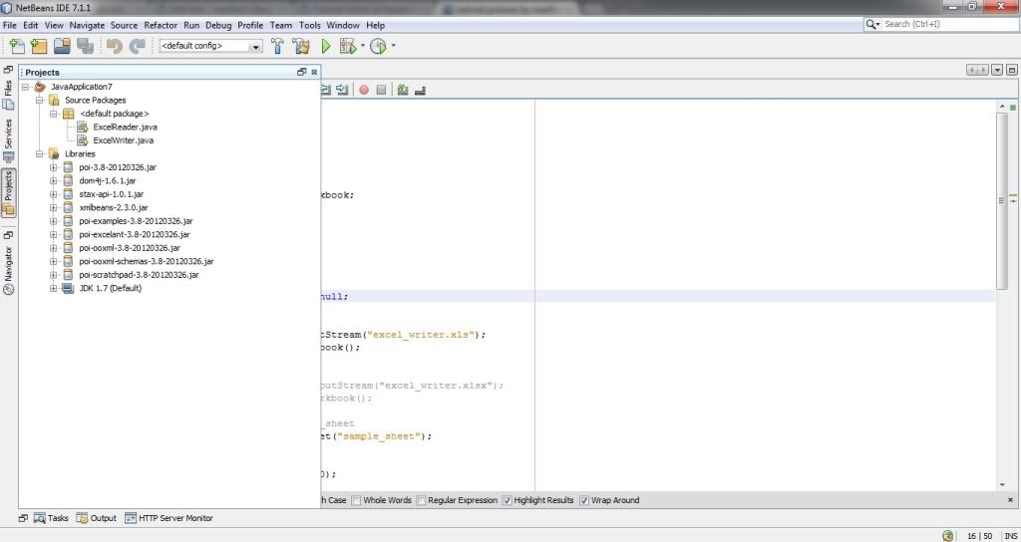Click the ExcelWriter.java file icon
The height and width of the screenshot is (542, 1021).
(x=82, y=140)
